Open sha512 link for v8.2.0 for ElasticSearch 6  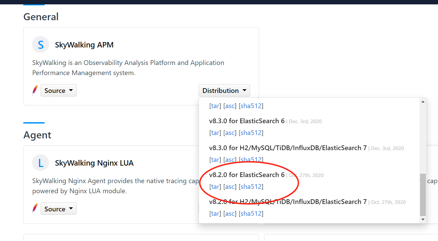(x=251, y=186)
